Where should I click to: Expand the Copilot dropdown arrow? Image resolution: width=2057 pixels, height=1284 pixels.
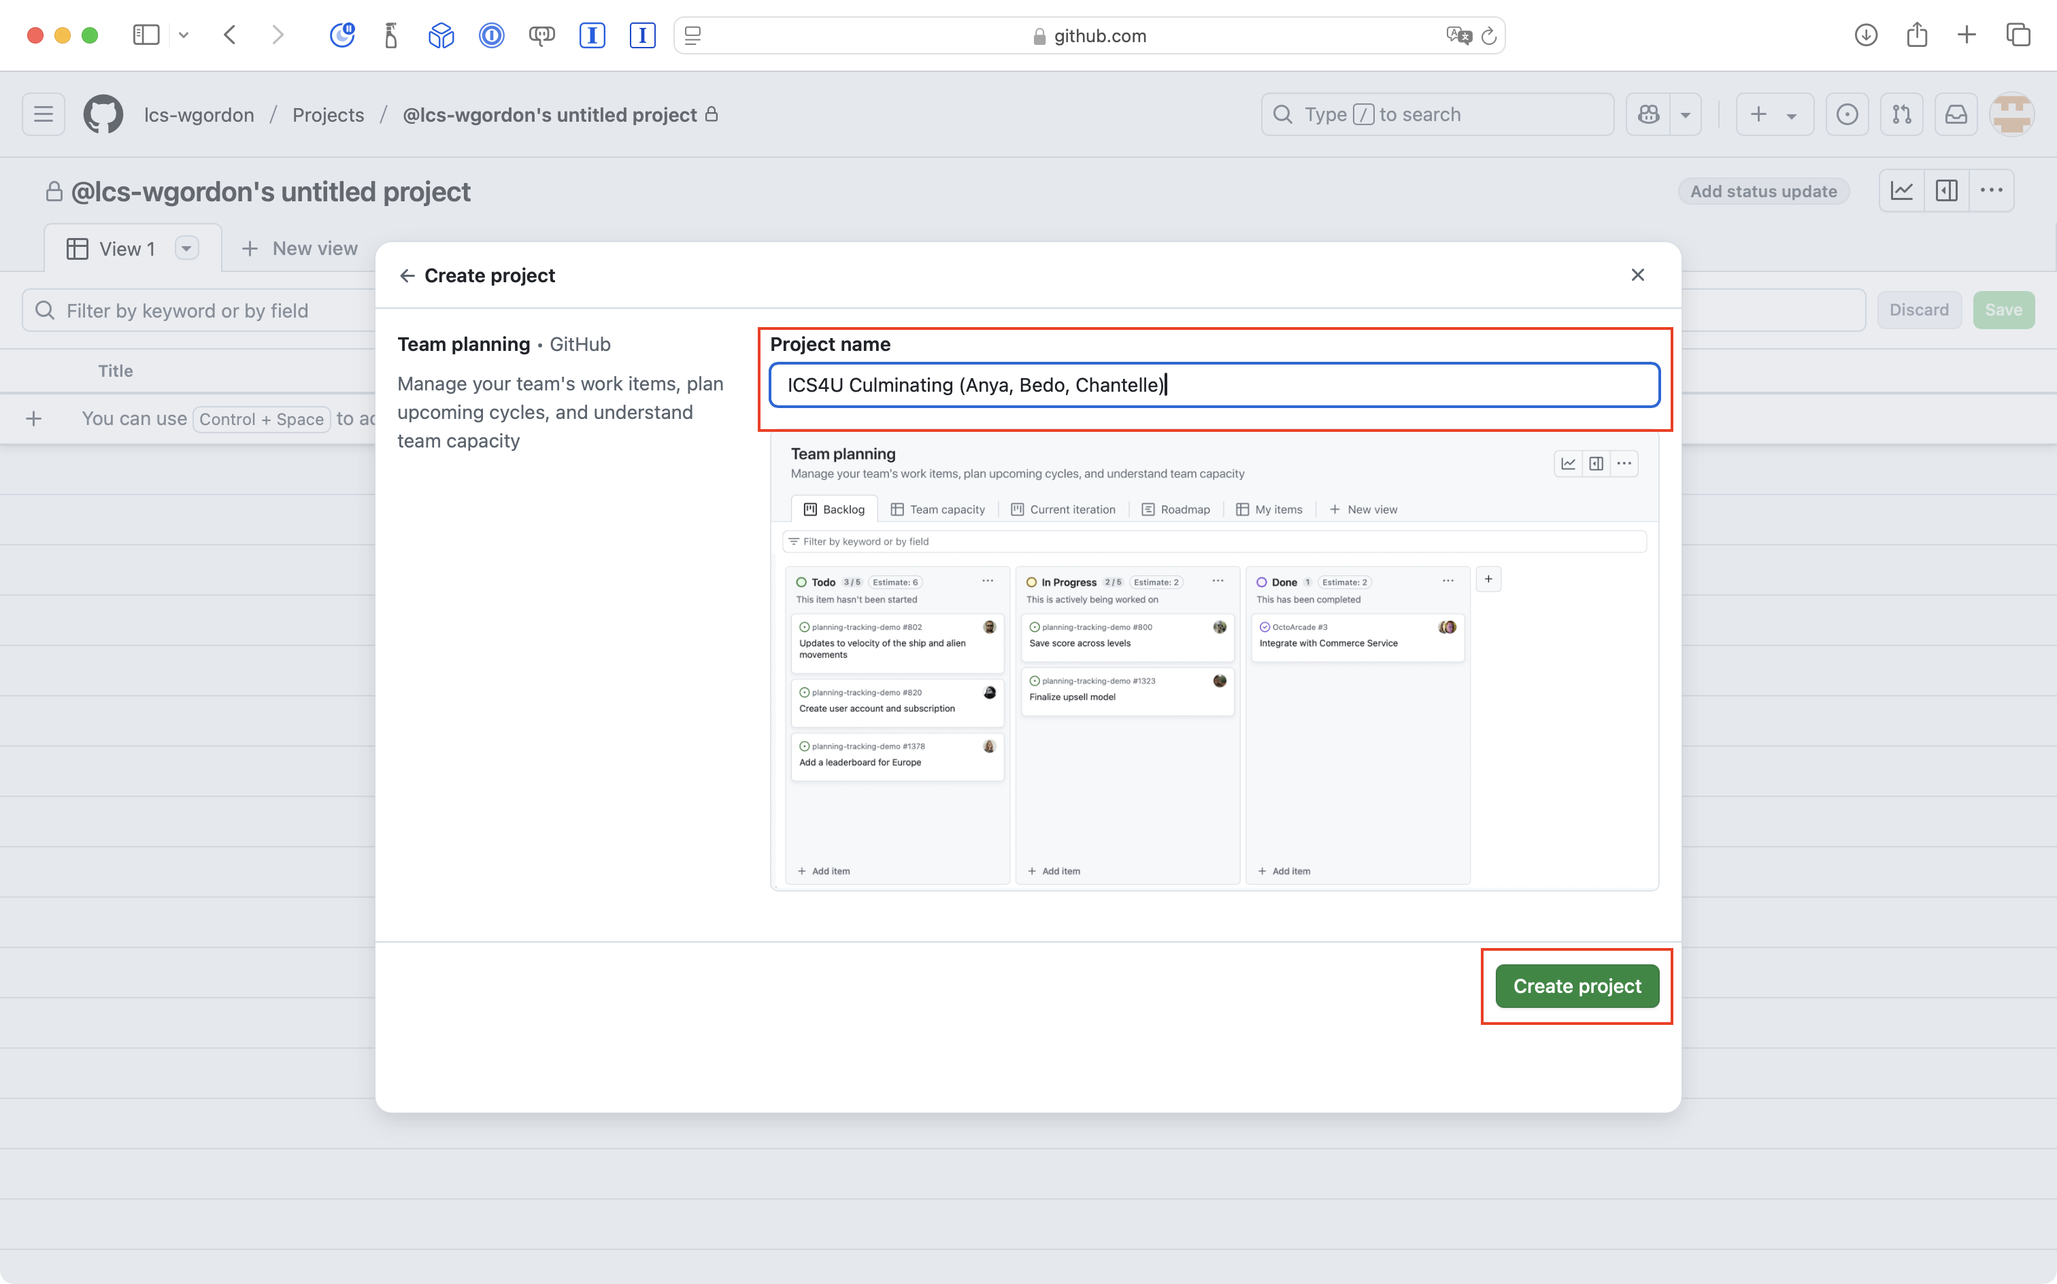click(1686, 116)
